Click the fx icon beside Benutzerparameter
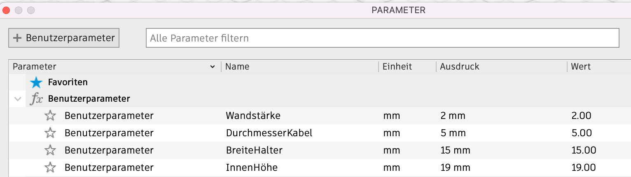The width and height of the screenshot is (631, 177). 36,99
